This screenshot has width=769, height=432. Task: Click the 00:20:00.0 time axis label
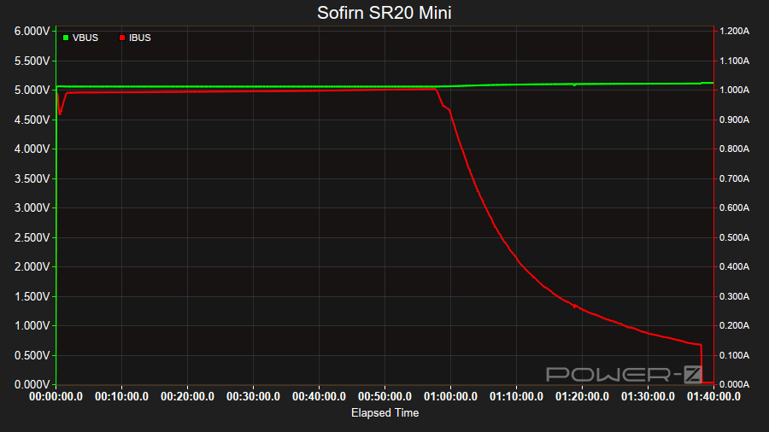click(x=187, y=397)
